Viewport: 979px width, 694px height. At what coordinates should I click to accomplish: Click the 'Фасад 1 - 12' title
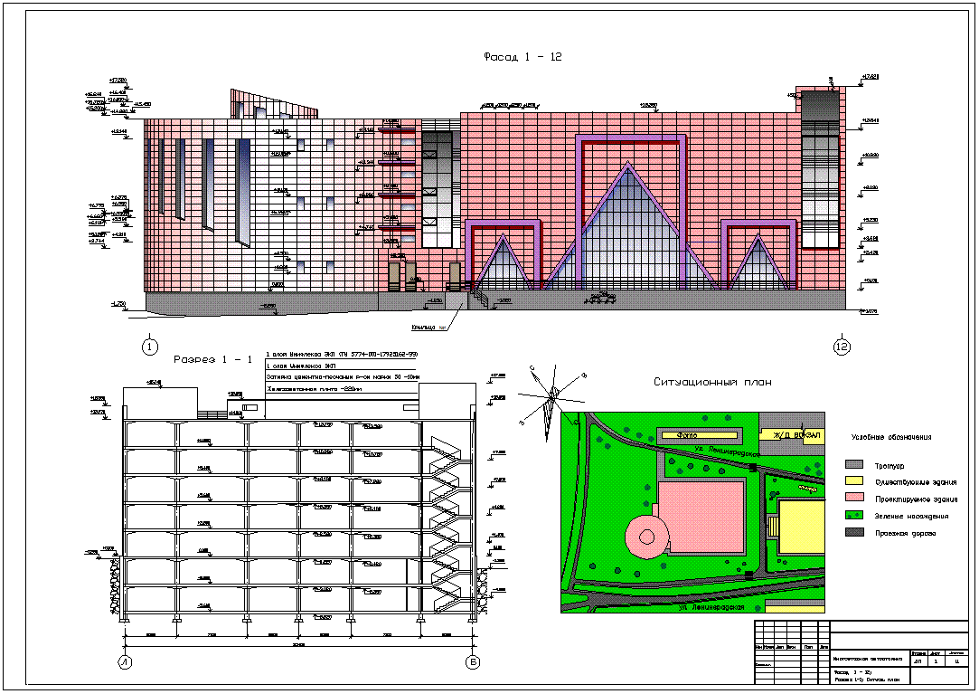click(522, 57)
